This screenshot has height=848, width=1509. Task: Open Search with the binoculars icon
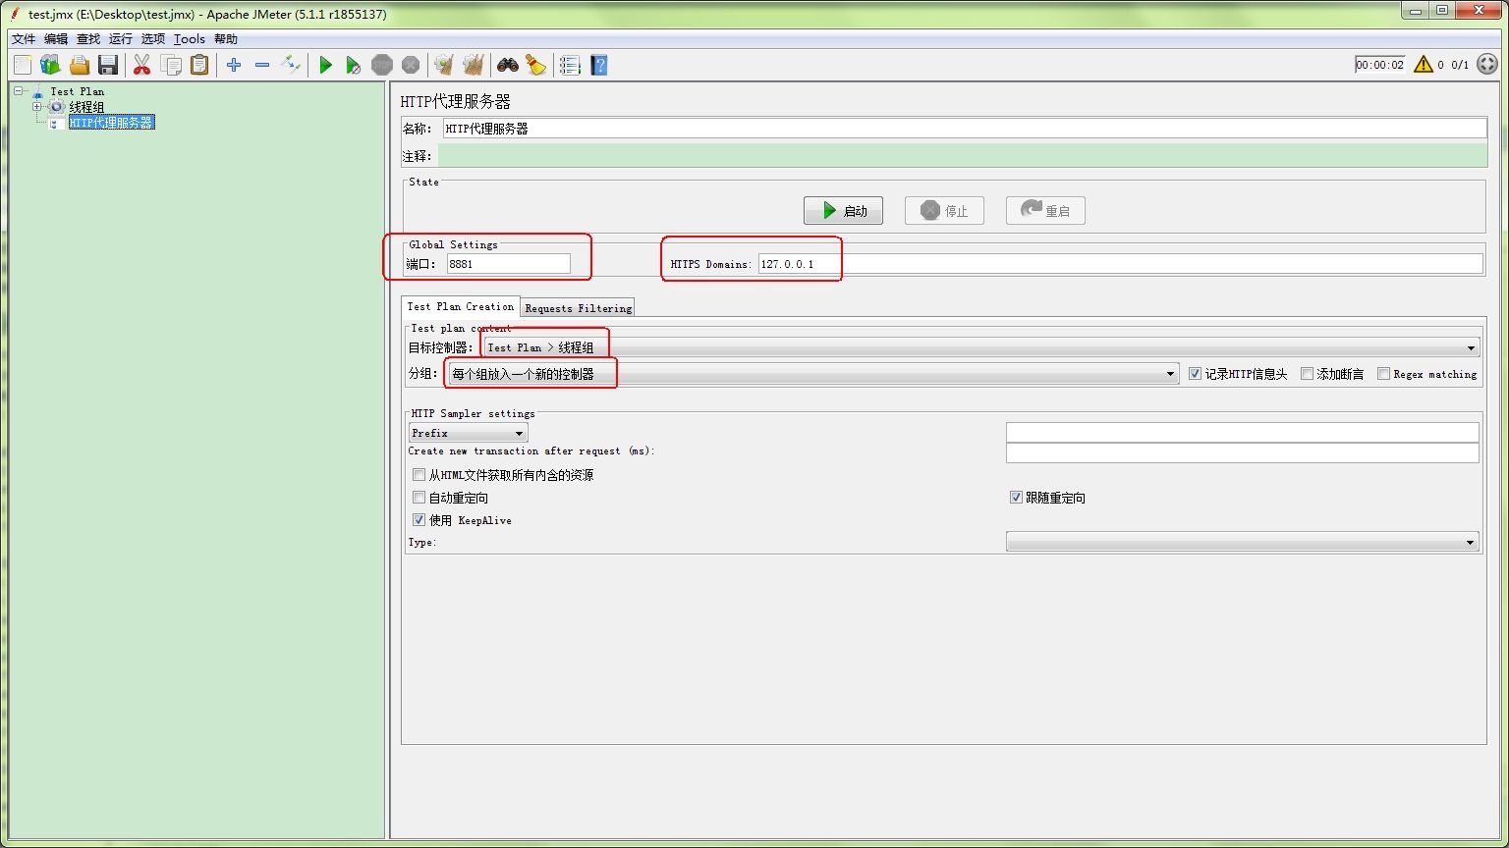(507, 65)
